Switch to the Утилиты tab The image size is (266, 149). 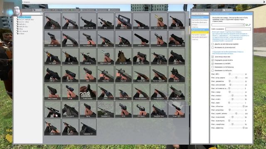coord(227,10)
